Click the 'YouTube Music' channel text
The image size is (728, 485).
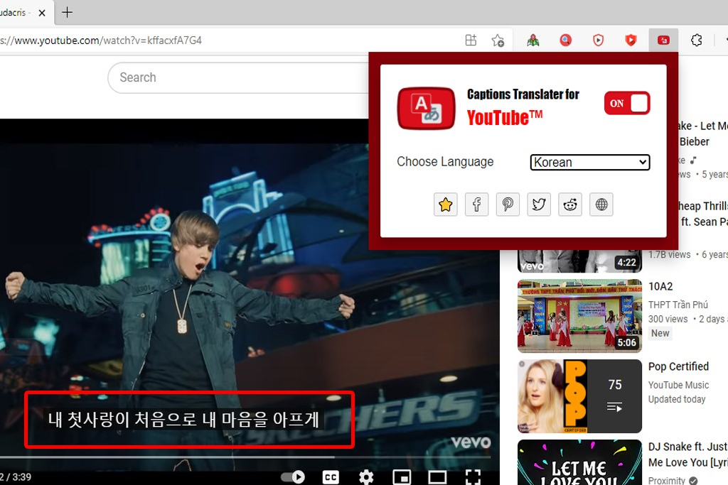(x=678, y=385)
